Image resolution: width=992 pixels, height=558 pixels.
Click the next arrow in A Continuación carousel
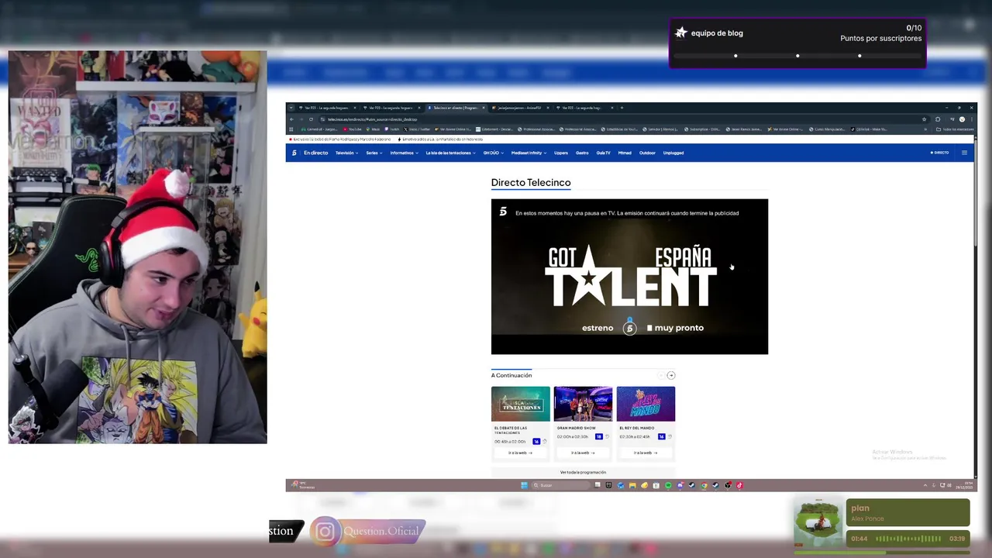[671, 375]
